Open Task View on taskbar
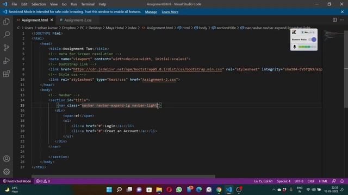The height and width of the screenshot is (195, 348). click(x=129, y=190)
